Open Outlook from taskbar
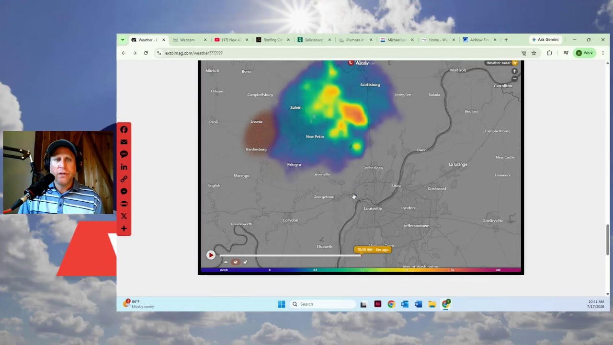Viewport: 613px width, 345px height. pos(405,304)
